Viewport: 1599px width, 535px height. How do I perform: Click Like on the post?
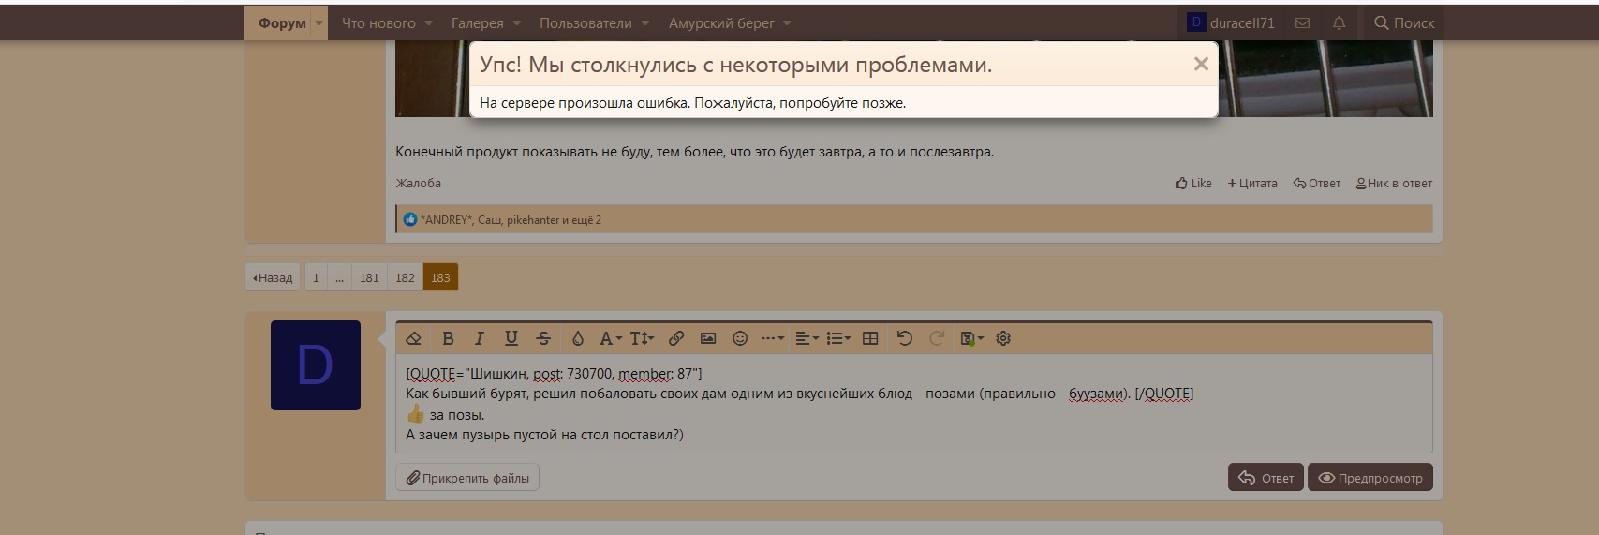tap(1193, 183)
